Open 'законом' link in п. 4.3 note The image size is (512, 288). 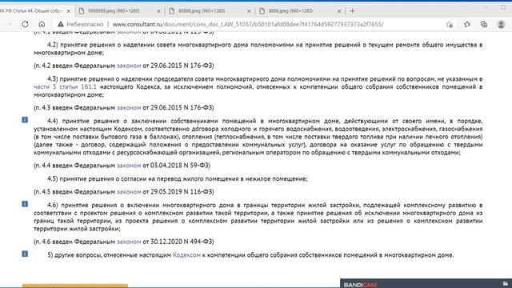point(129,108)
